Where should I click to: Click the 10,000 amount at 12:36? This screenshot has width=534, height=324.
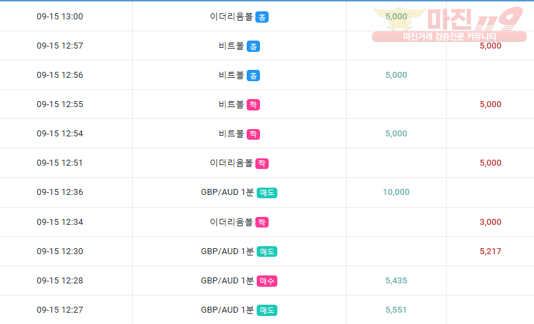click(396, 192)
